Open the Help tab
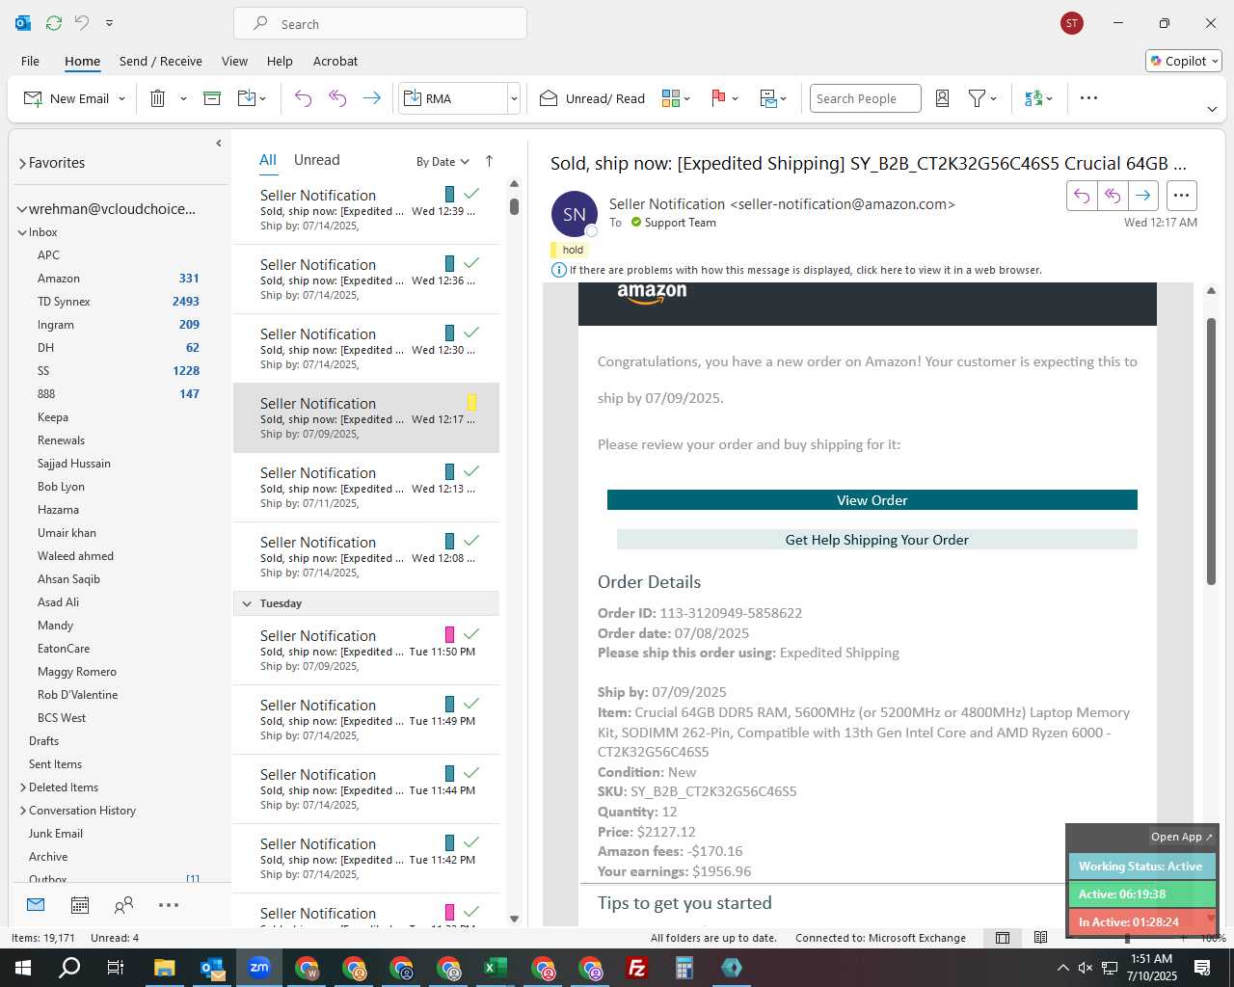The height and width of the screenshot is (987, 1234). pyautogui.click(x=280, y=61)
